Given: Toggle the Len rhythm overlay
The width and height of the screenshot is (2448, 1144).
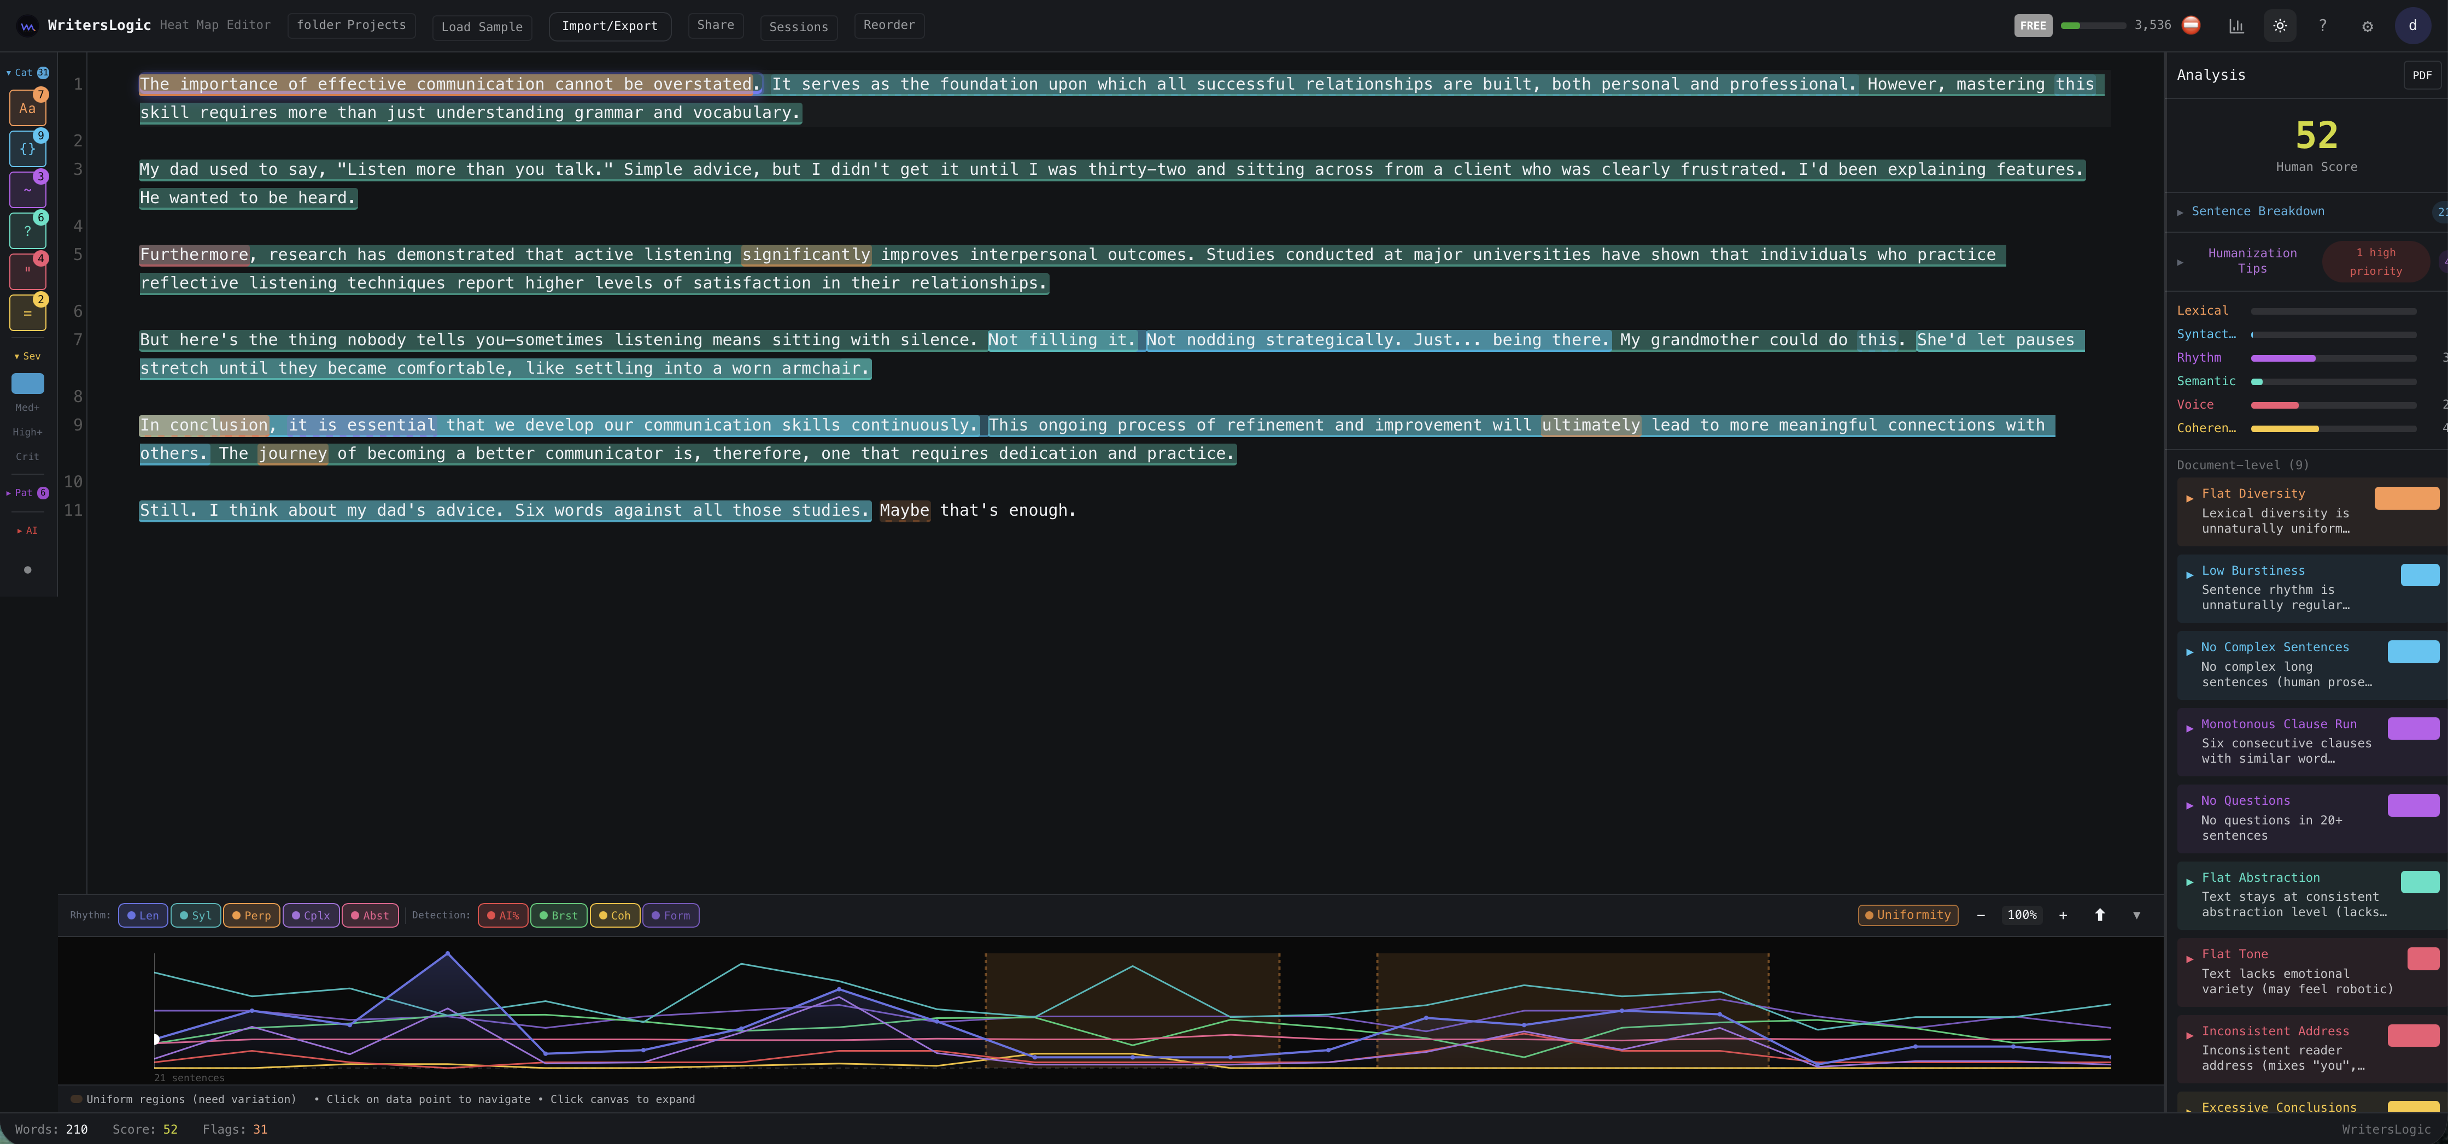Looking at the screenshot, I should tap(143, 915).
